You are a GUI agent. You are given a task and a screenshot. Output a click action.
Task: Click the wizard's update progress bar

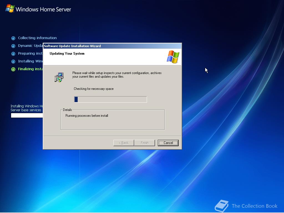click(x=110, y=100)
